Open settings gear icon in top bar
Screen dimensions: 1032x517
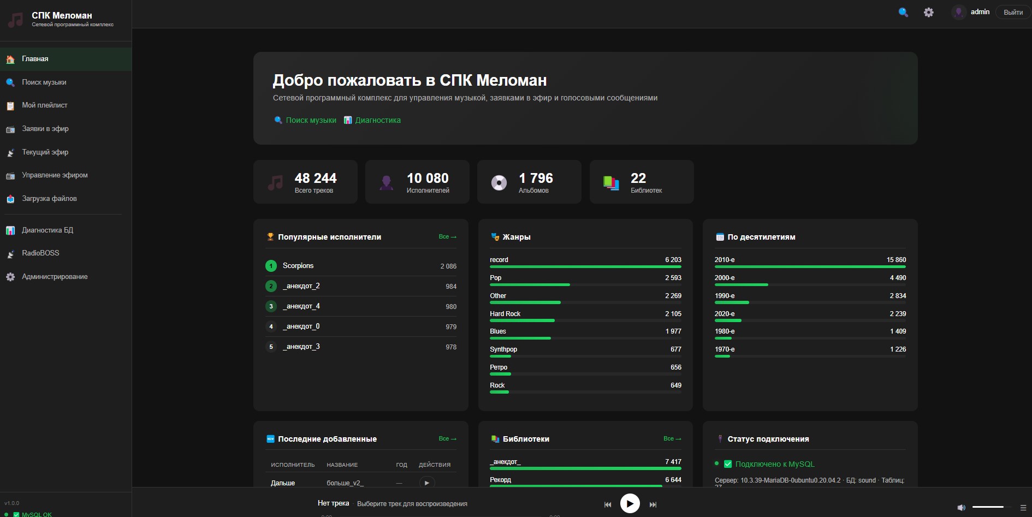929,12
